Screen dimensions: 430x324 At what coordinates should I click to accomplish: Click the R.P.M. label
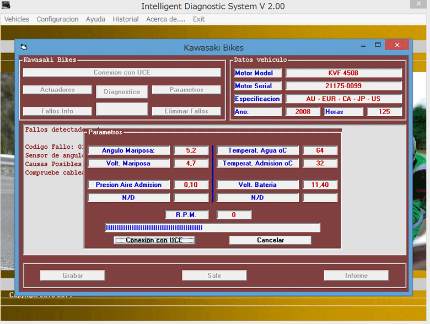click(186, 215)
